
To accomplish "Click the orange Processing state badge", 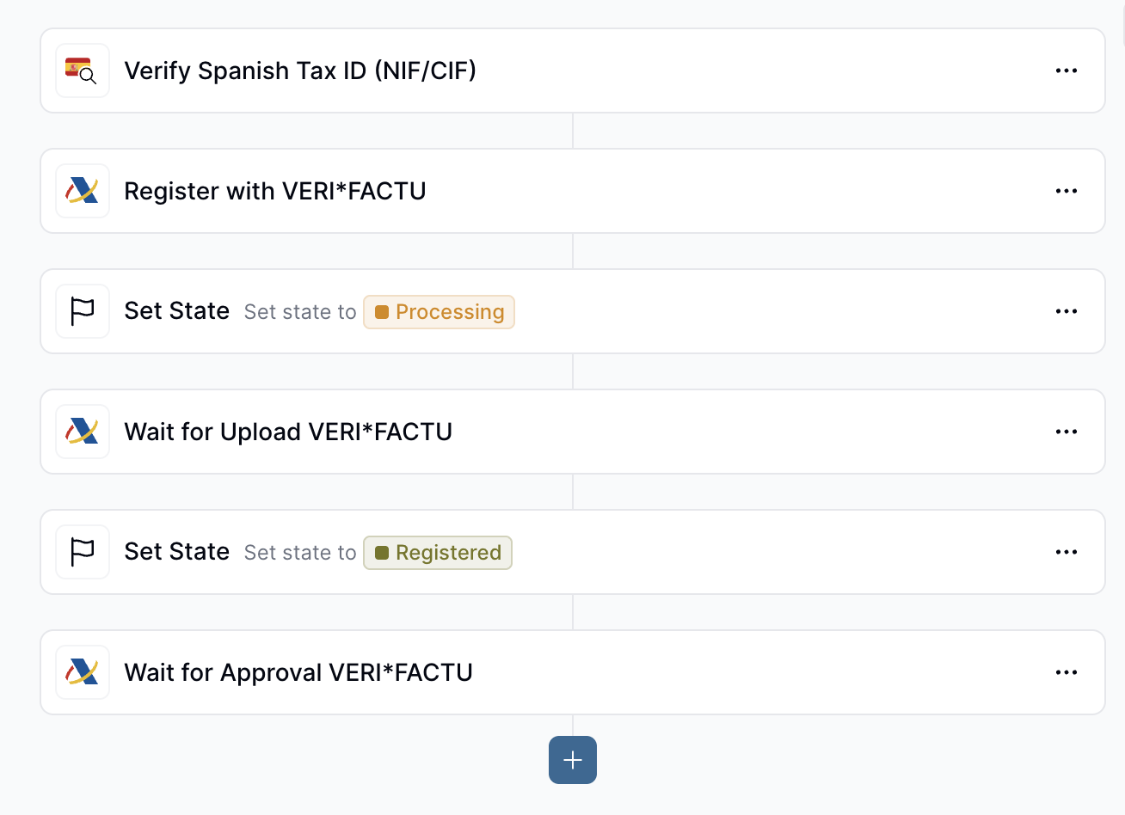I will coord(439,311).
